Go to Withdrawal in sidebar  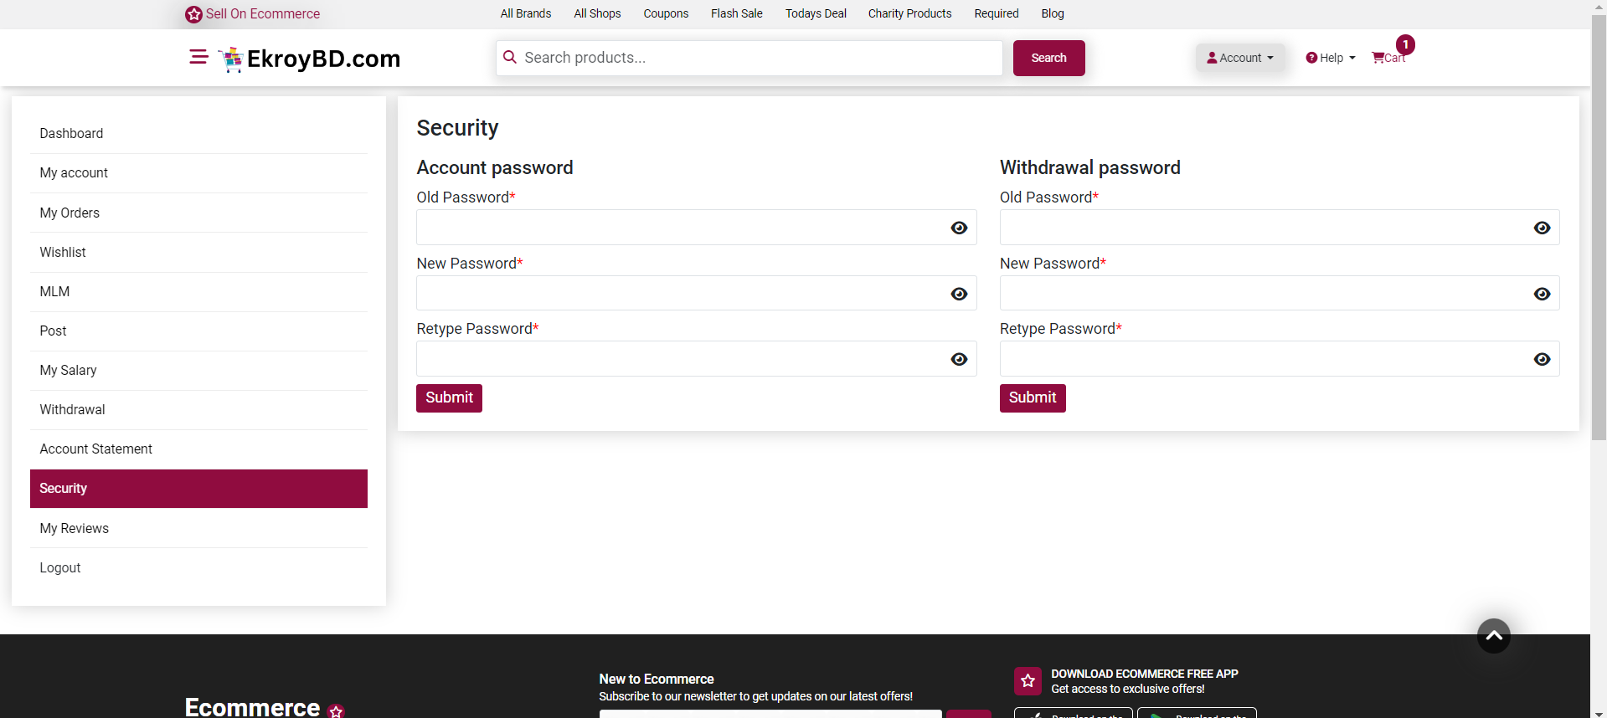click(72, 409)
